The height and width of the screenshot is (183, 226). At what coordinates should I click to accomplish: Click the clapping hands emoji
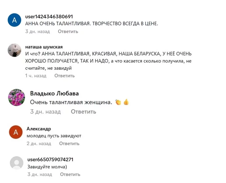point(118,102)
